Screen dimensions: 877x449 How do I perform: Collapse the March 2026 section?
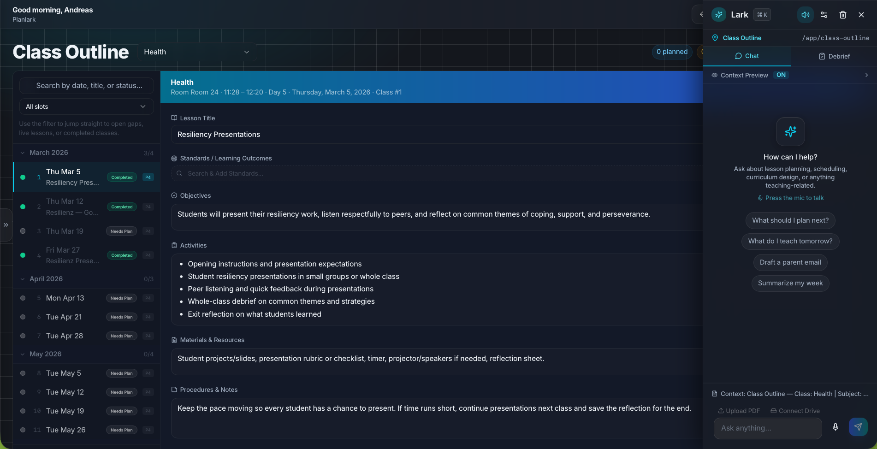(23, 152)
